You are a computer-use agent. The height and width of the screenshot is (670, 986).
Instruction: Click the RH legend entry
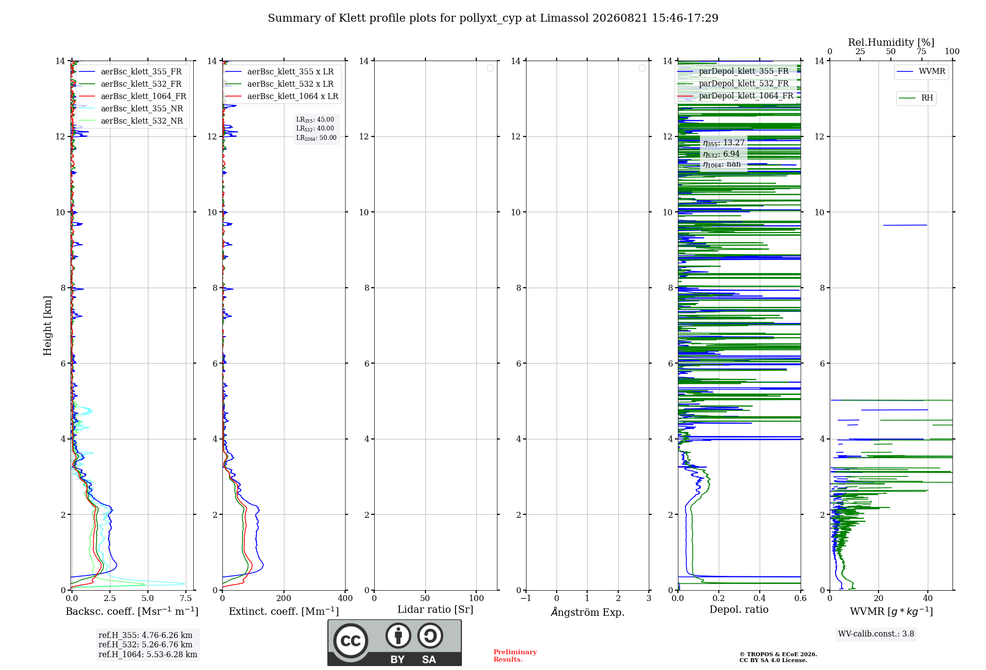[x=916, y=98]
